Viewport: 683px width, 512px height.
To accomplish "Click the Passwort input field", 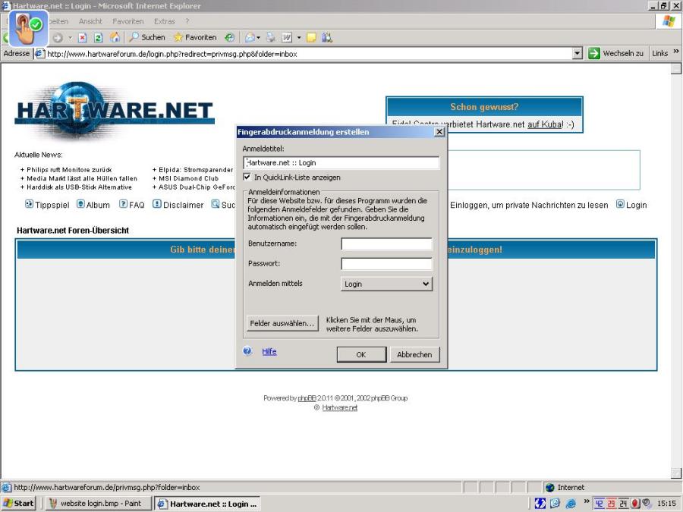I will point(386,264).
